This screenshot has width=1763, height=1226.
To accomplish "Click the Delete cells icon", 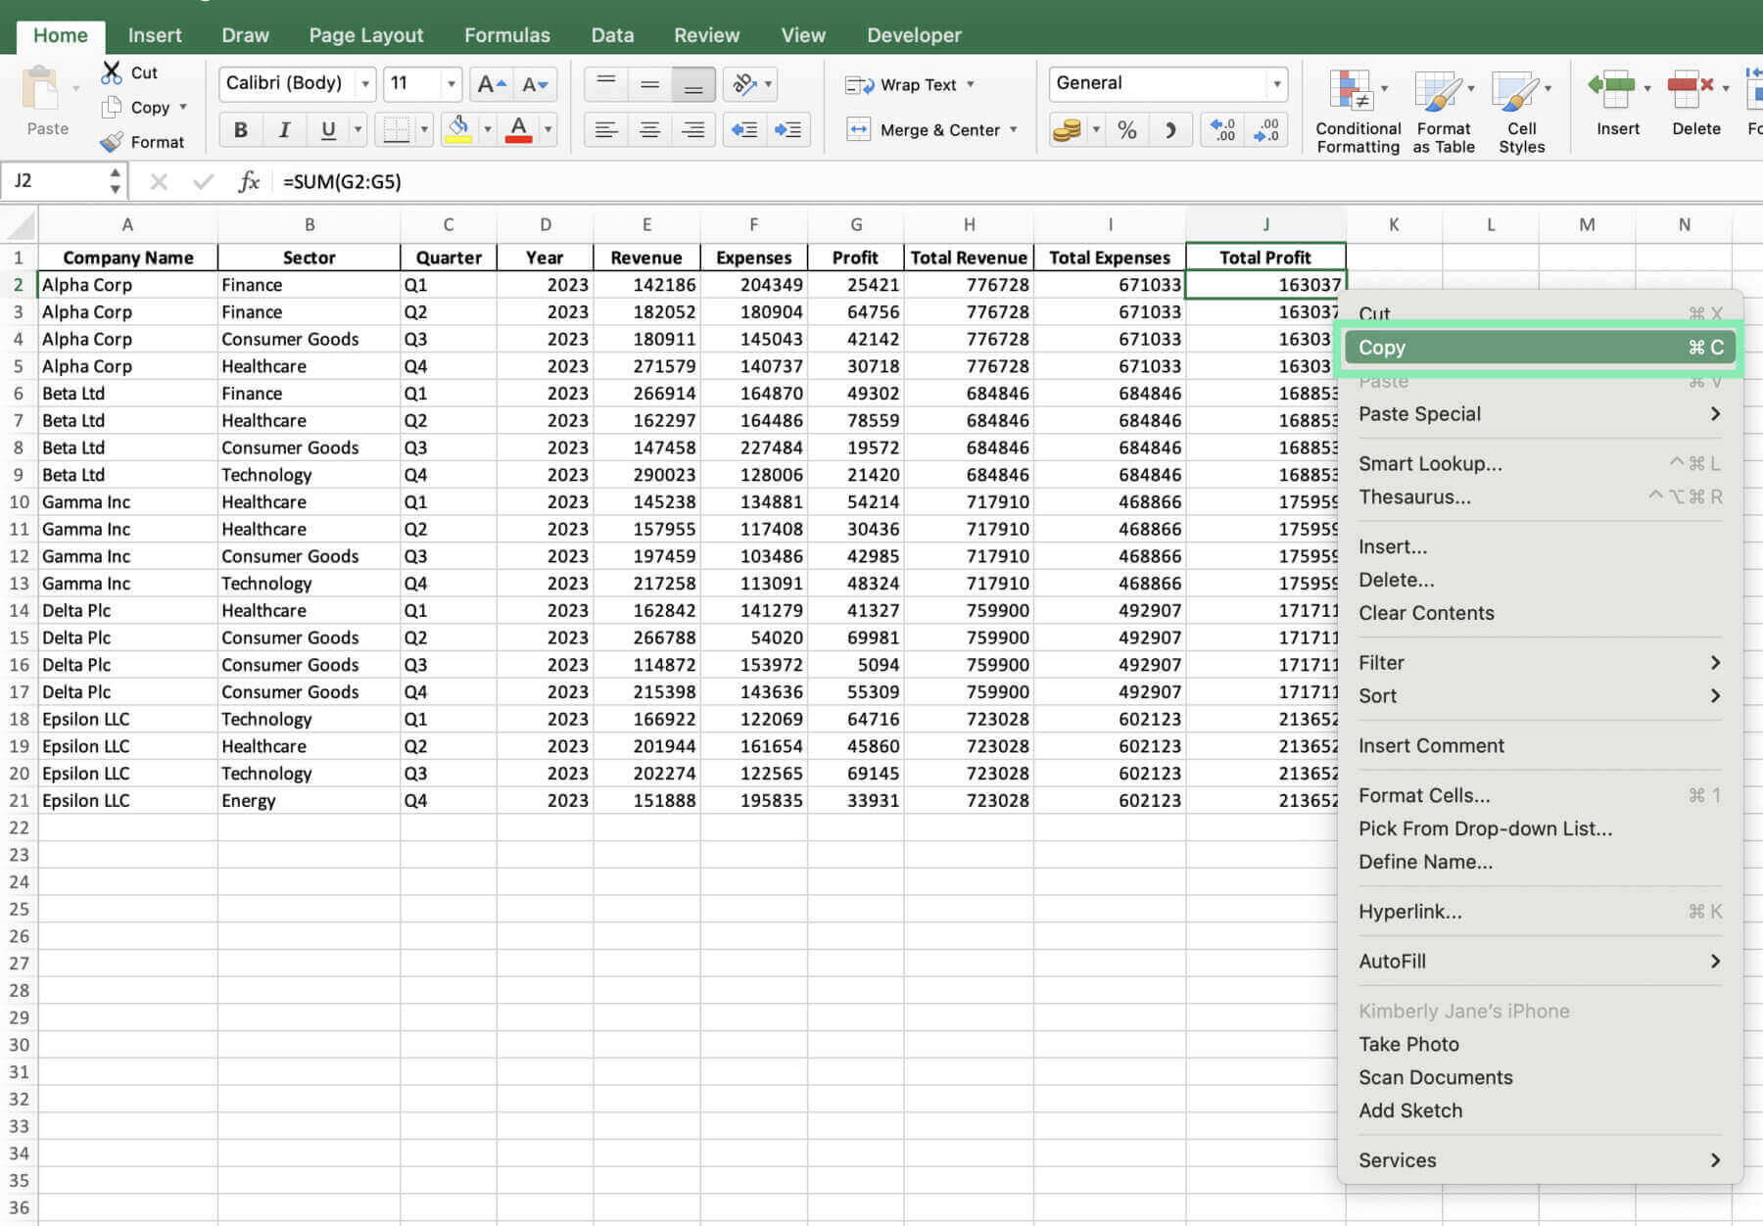I will coord(1691,88).
